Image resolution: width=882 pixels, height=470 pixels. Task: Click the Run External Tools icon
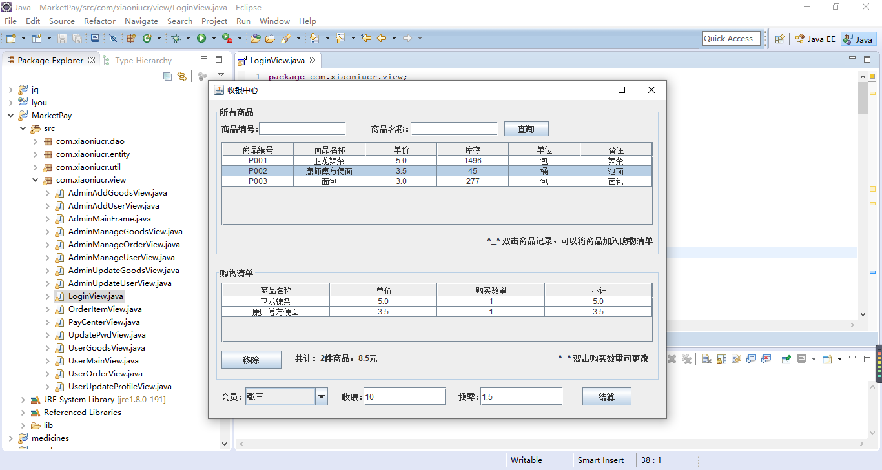tap(227, 39)
